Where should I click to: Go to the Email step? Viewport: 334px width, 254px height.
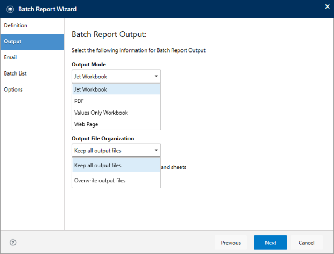click(x=32, y=57)
